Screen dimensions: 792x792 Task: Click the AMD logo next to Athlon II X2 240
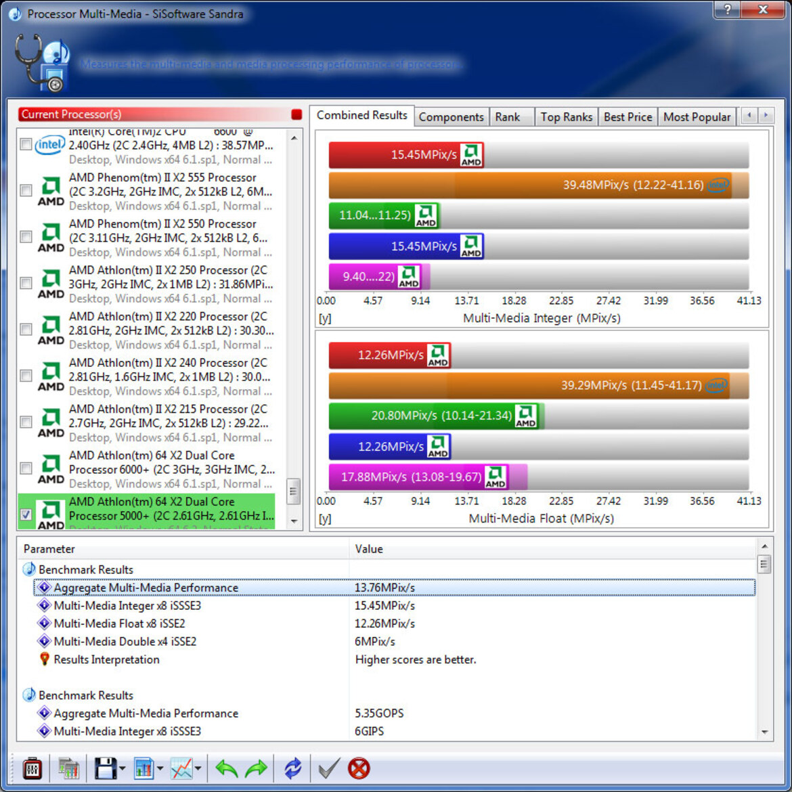click(51, 376)
